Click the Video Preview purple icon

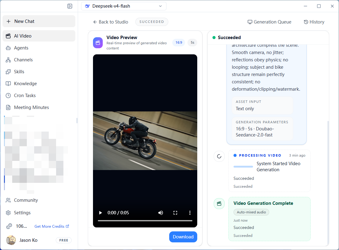click(x=98, y=43)
